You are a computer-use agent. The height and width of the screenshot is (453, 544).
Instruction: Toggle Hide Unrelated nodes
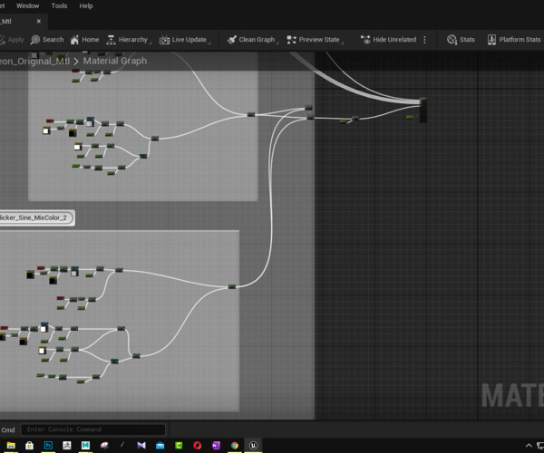point(388,40)
